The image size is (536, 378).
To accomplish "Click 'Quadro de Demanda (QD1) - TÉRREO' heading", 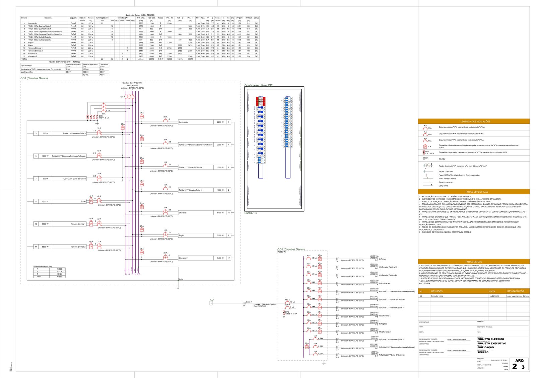I will pos(65,62).
